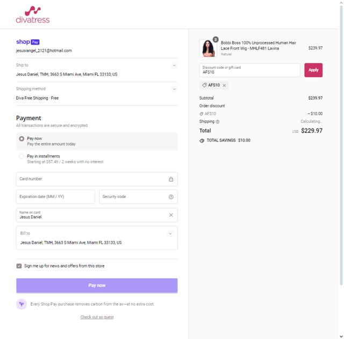Expand the Bill to address dropdown

pyautogui.click(x=170, y=234)
